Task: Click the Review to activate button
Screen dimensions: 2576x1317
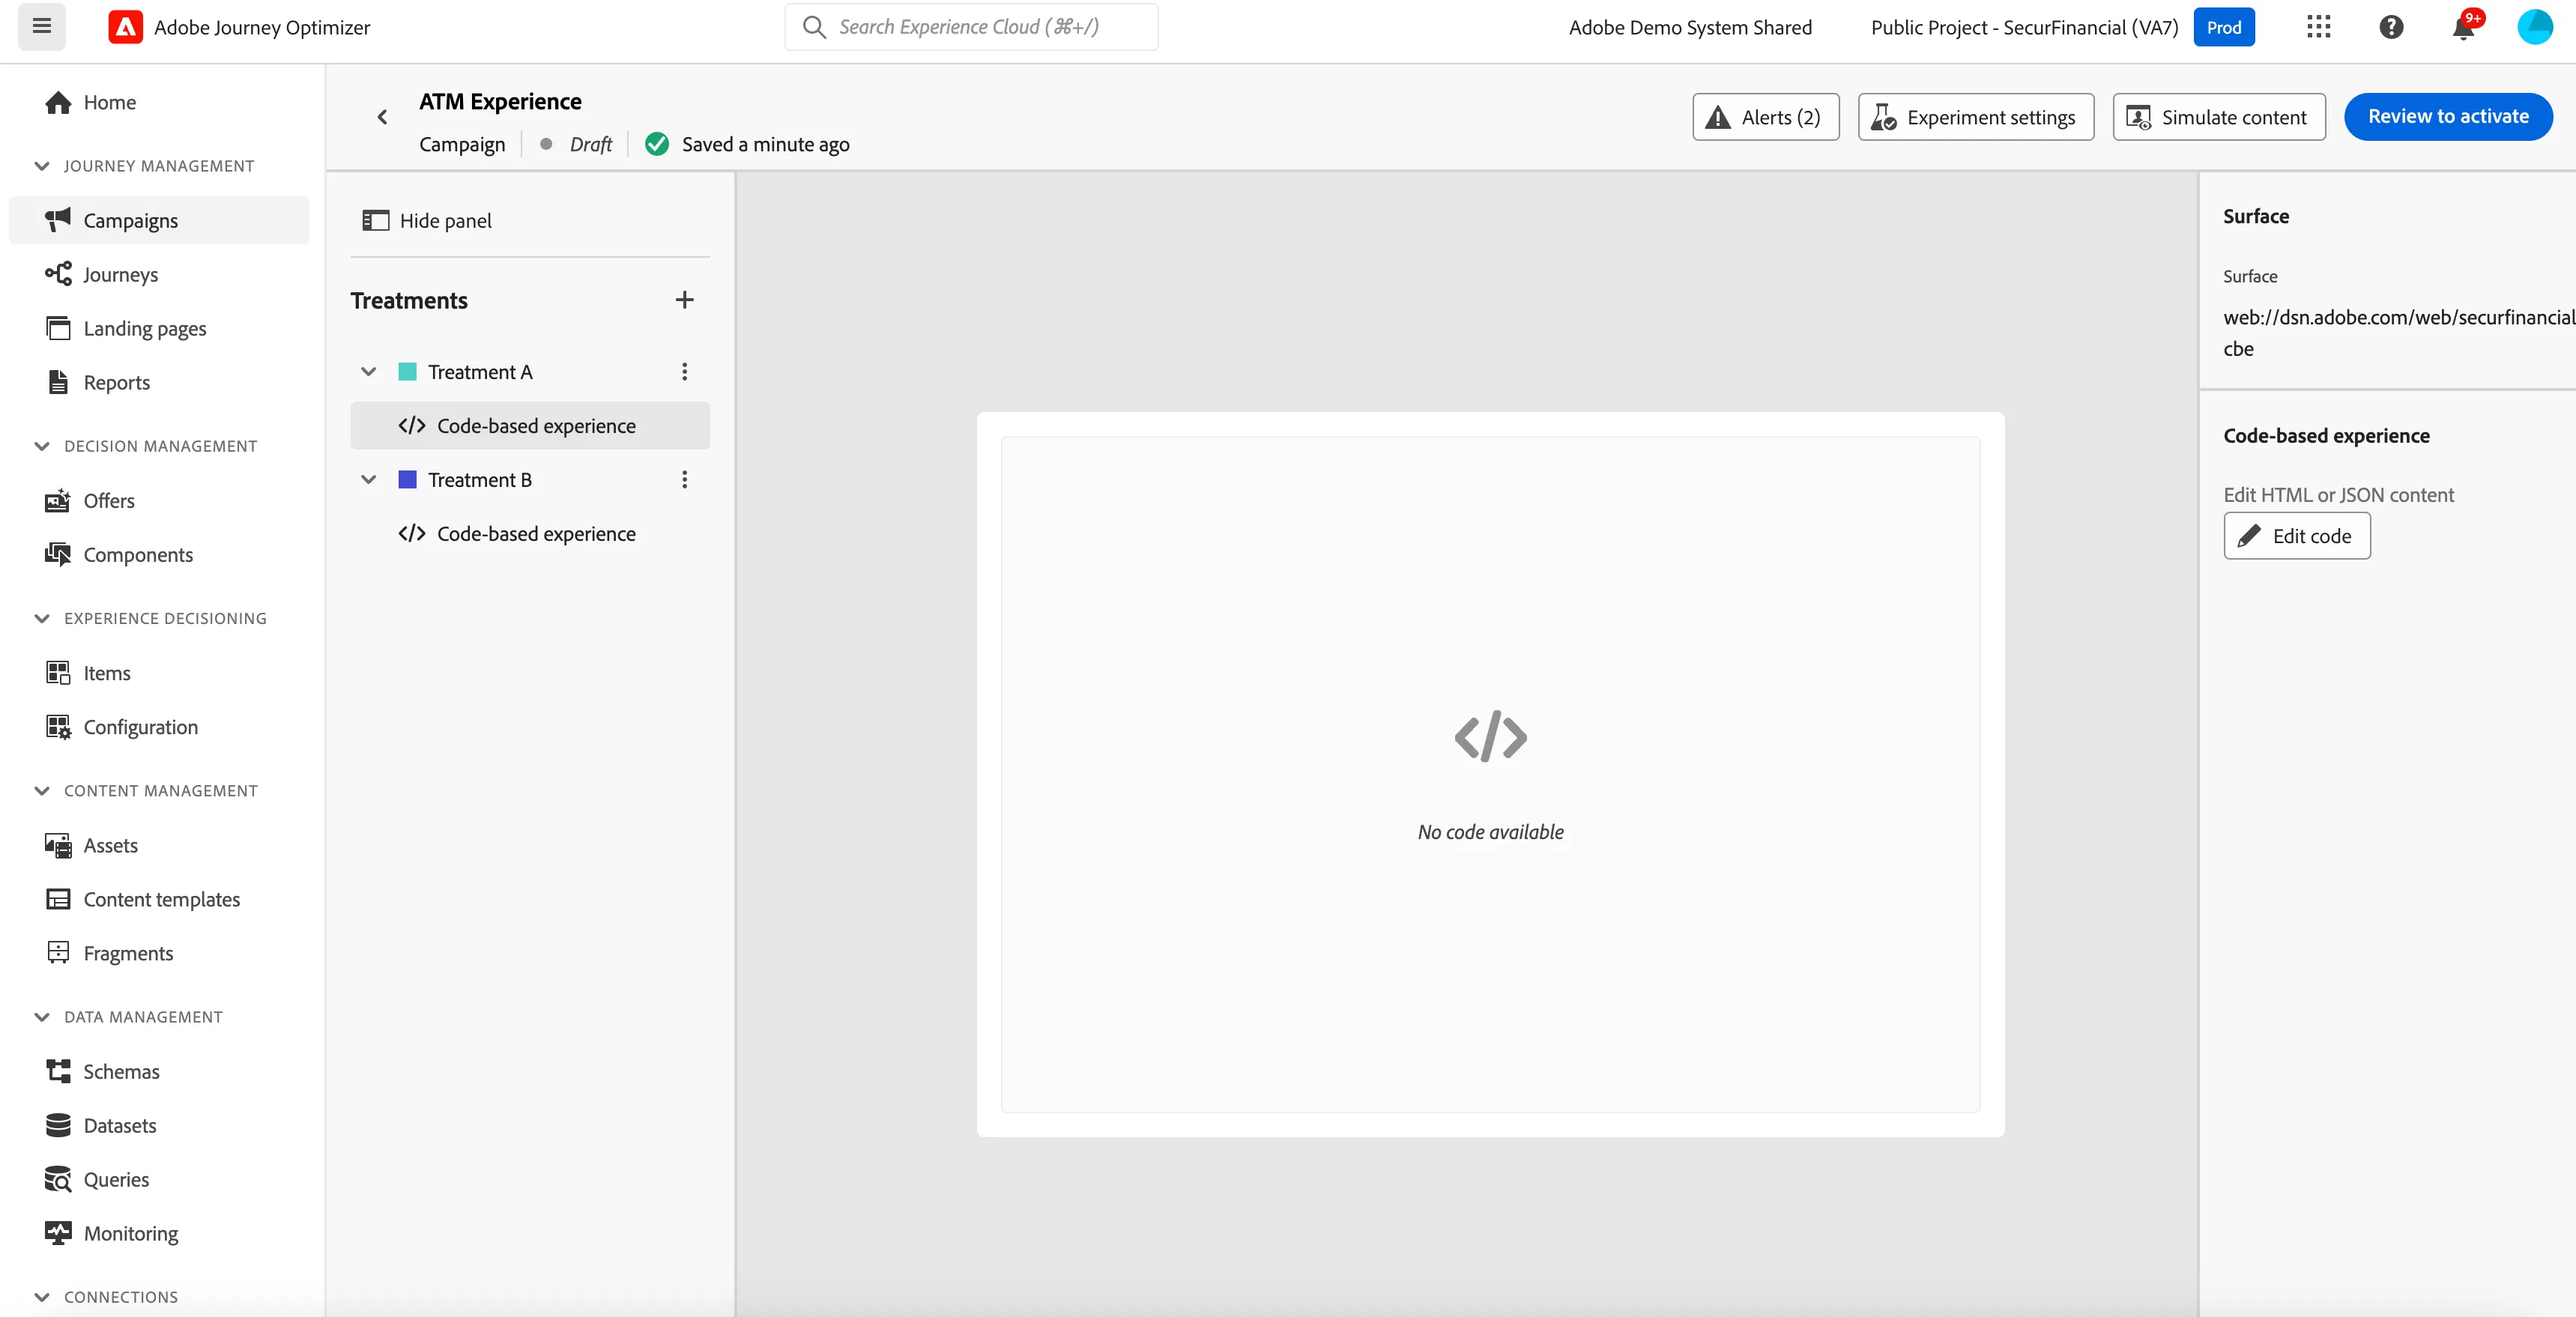Action: (2447, 117)
